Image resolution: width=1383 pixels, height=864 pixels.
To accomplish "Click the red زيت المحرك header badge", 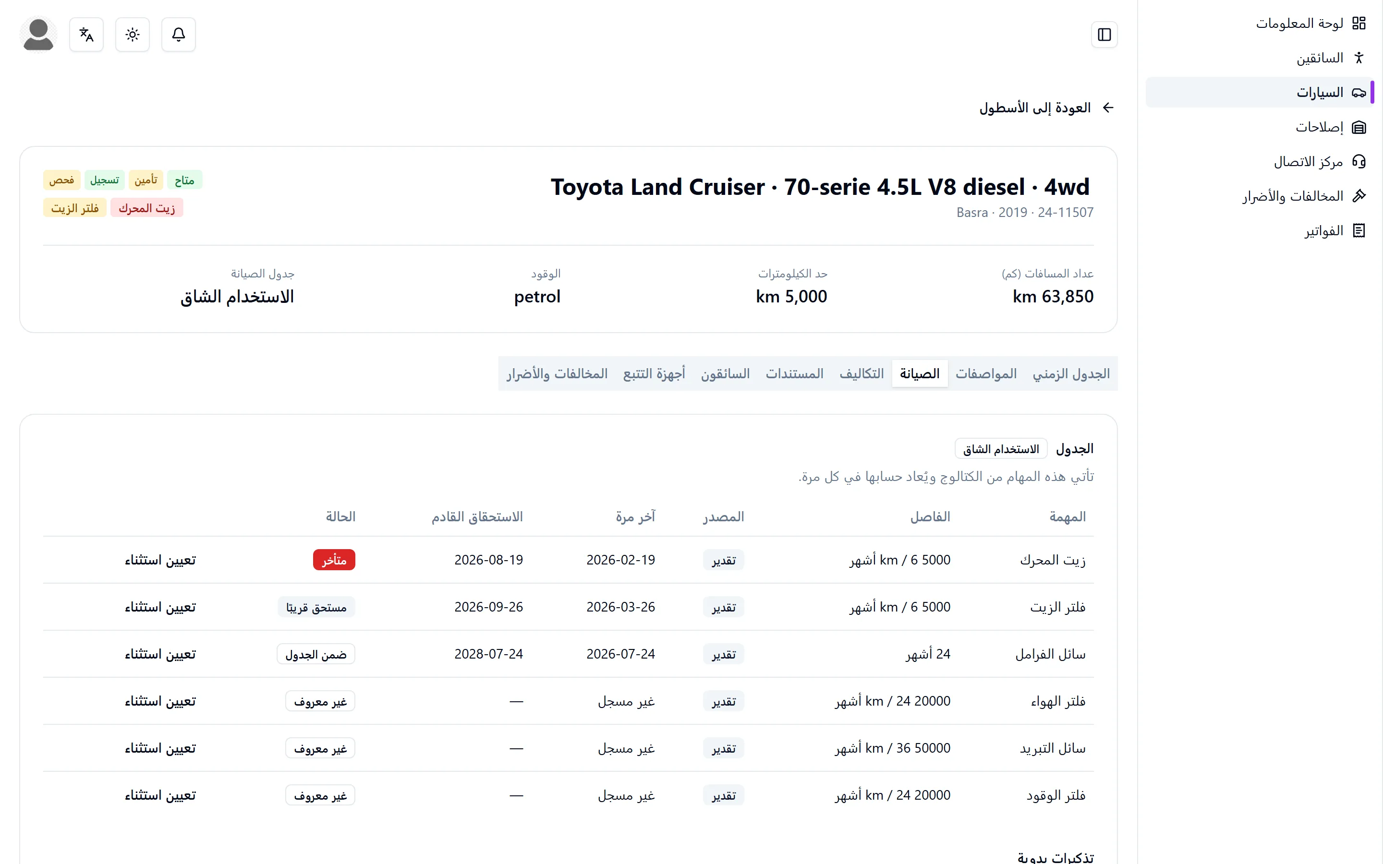I will tap(147, 208).
